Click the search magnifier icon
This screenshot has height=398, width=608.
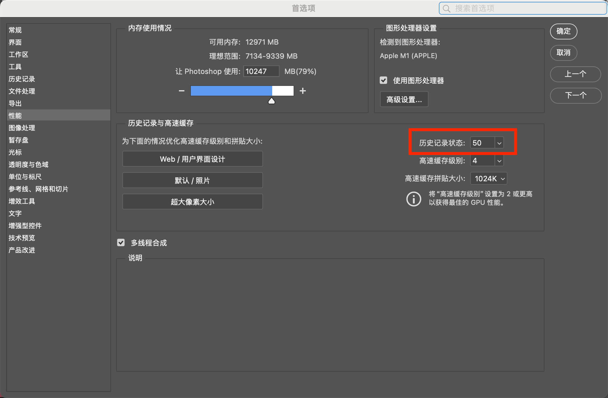tap(447, 9)
